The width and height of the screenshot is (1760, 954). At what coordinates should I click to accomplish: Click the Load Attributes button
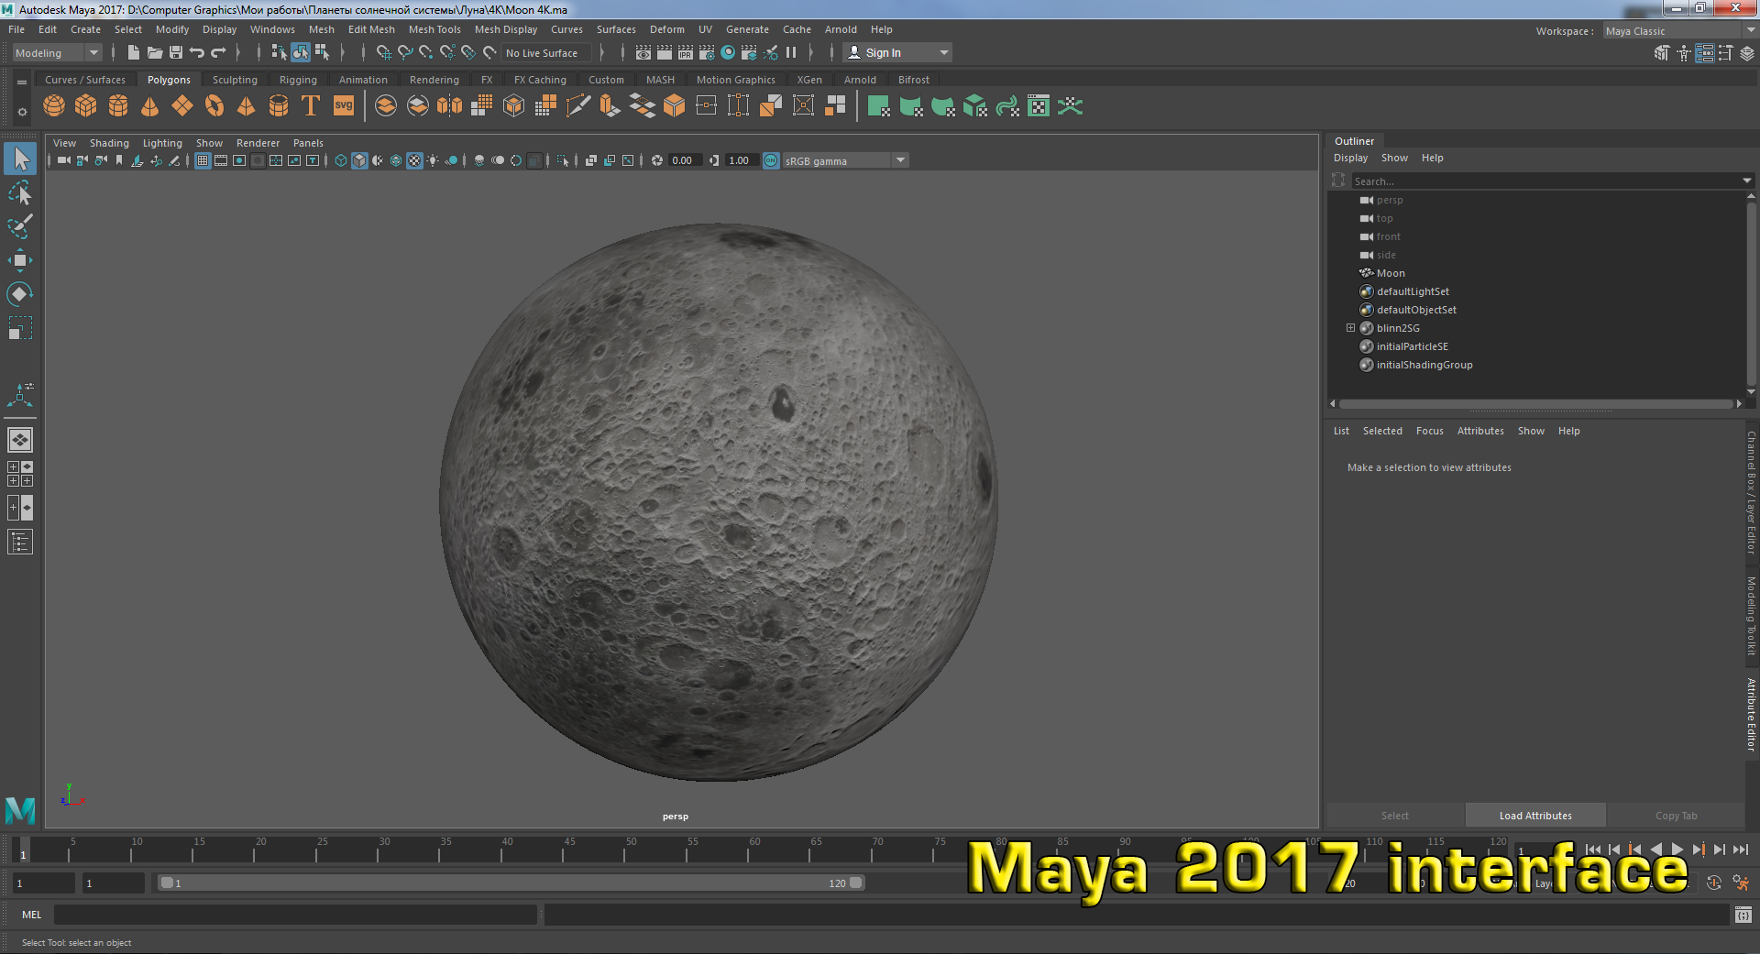1534,815
